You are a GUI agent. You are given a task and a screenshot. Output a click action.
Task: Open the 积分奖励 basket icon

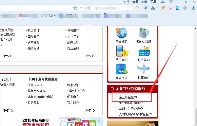(144, 51)
